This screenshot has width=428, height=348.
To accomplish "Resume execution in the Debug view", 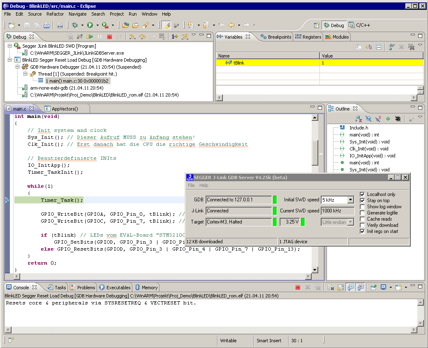I will (x=90, y=37).
